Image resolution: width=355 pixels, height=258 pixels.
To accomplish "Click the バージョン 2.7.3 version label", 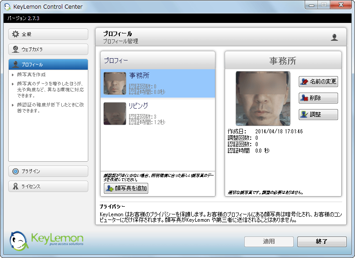I will pyautogui.click(x=23, y=18).
